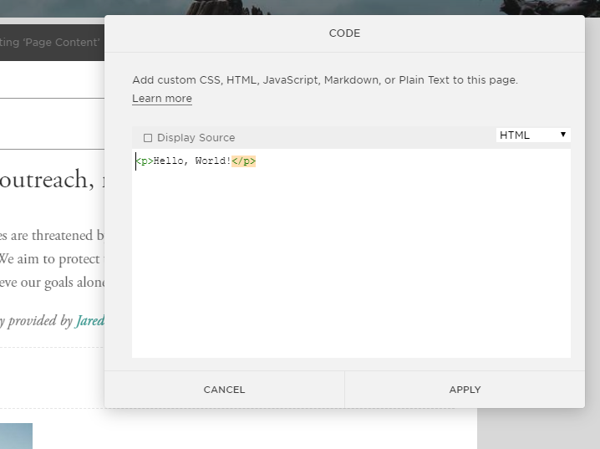Click the closing </p> tag in the editor
The image size is (600, 449).
pos(243,161)
